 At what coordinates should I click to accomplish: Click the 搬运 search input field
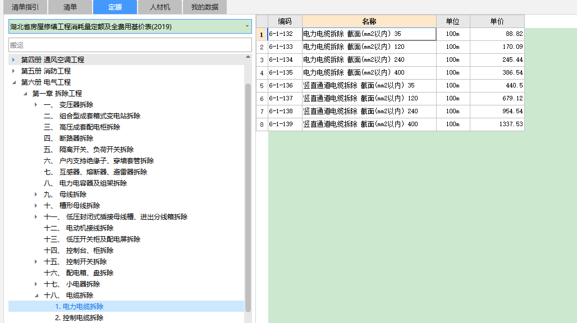[130, 45]
